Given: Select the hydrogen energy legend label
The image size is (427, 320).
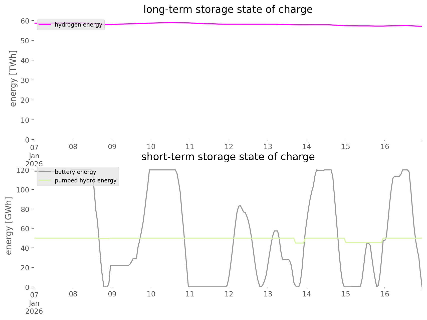Looking at the screenshot, I should pyautogui.click(x=78, y=25).
